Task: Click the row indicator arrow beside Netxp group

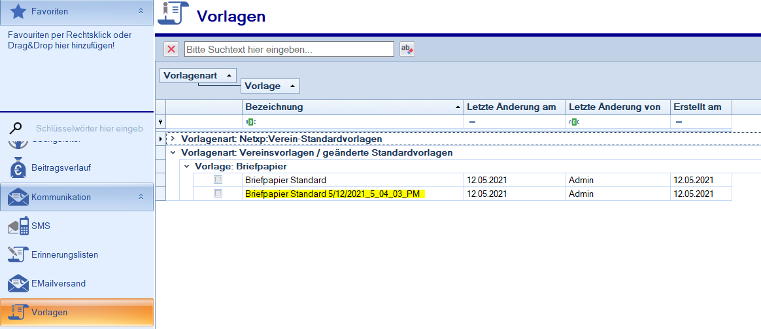Action: click(x=161, y=139)
